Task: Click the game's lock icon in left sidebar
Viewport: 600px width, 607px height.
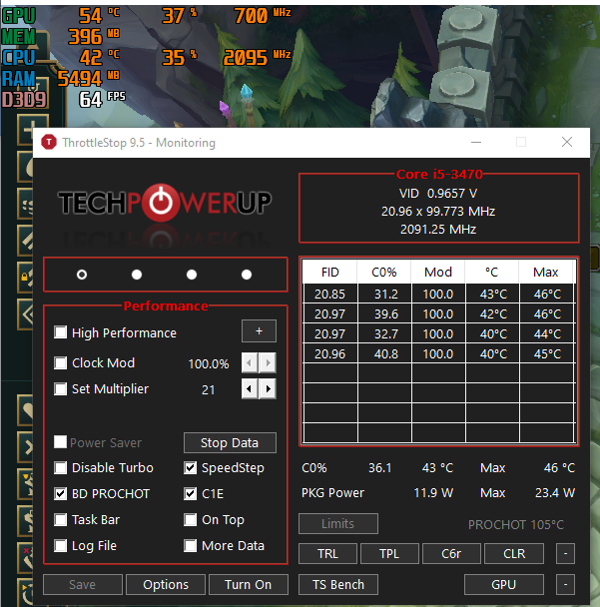Action: pos(25,278)
